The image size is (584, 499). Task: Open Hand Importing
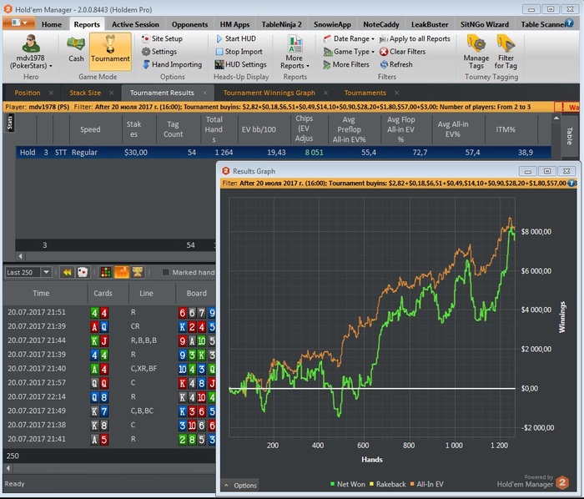tap(172, 64)
